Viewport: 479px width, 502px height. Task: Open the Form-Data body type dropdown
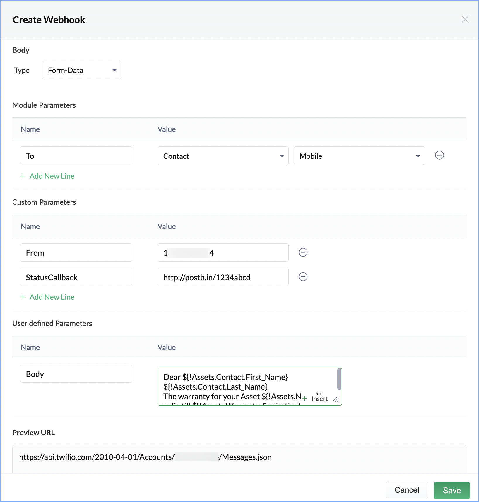point(82,70)
